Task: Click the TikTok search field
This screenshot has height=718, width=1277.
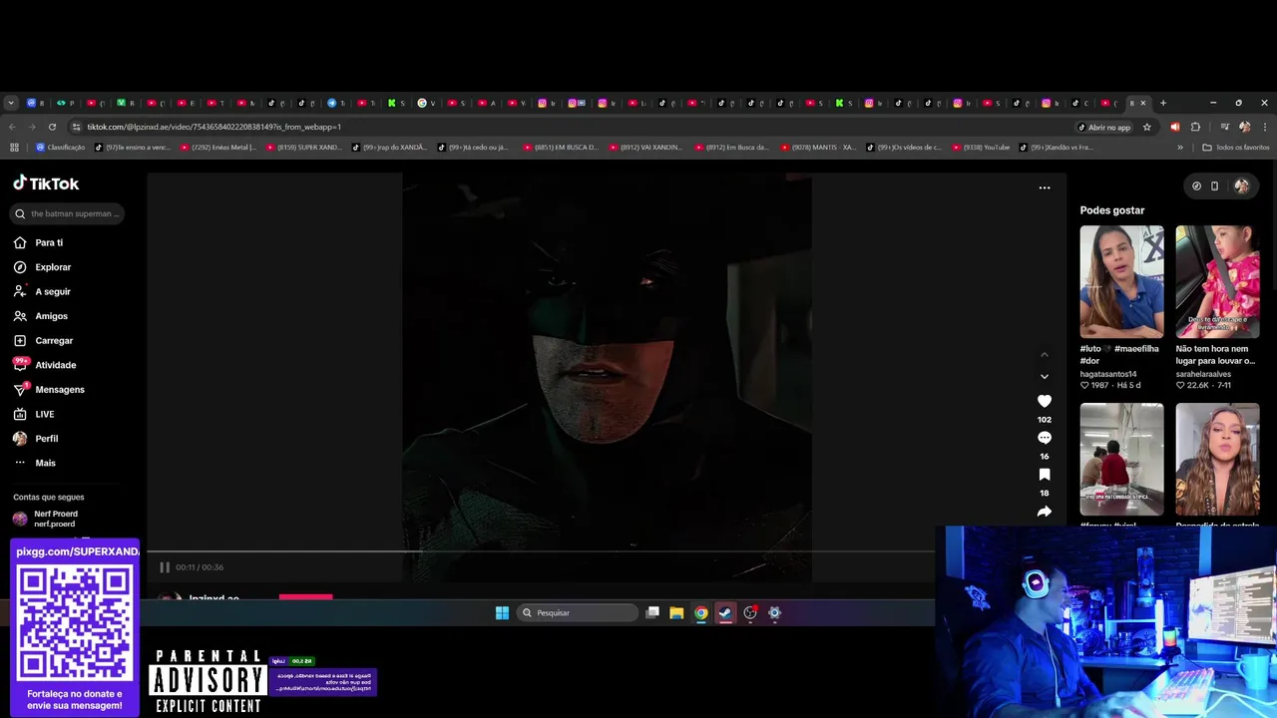Action: point(68,213)
